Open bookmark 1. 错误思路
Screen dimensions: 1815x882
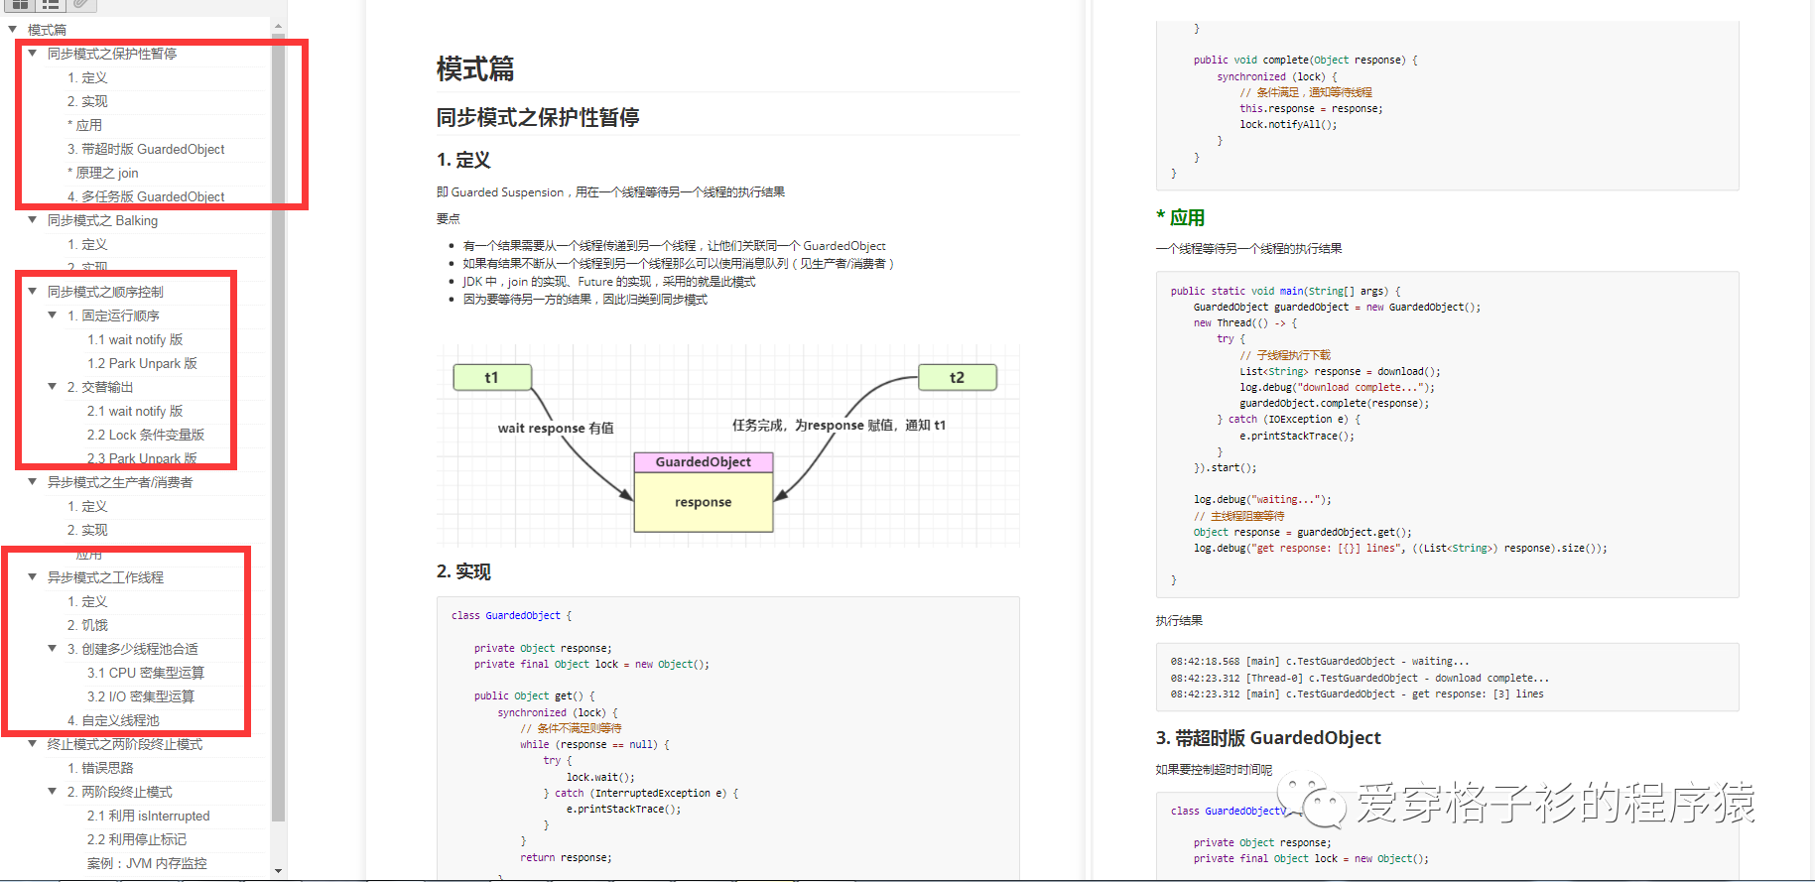pyautogui.click(x=100, y=768)
